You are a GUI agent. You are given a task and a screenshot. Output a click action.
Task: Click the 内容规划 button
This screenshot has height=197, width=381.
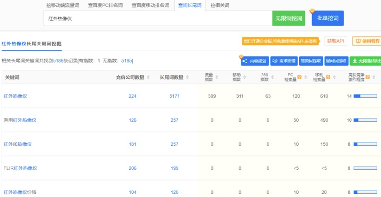[255, 61]
